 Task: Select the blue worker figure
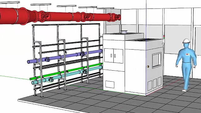(x=186, y=65)
